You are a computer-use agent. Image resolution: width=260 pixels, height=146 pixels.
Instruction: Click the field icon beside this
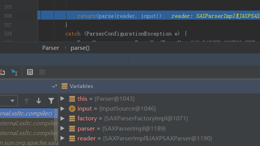pos(72,99)
